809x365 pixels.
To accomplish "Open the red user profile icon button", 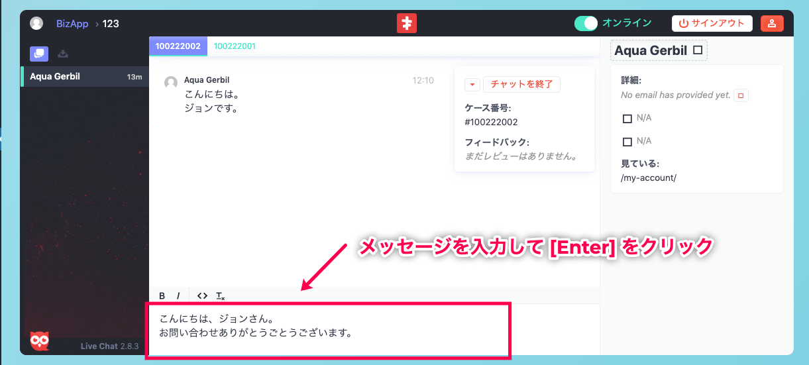I will (x=772, y=23).
